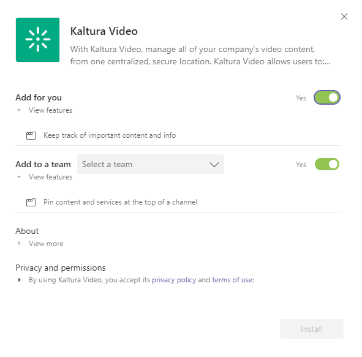362x357 pixels.
Task: Expand the Privacy and permissions details triangle
Action: coord(20,280)
